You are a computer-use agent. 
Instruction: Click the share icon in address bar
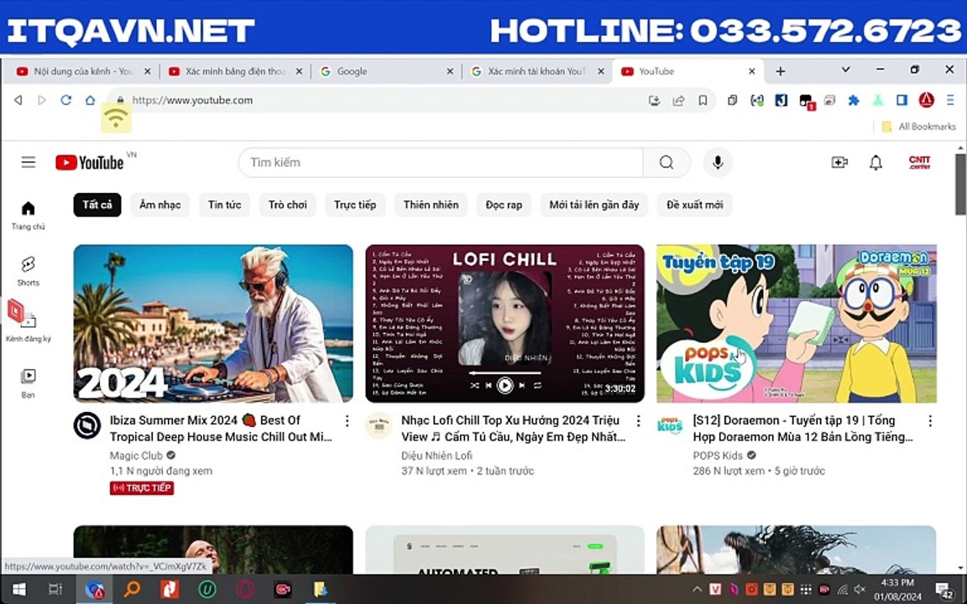point(678,100)
